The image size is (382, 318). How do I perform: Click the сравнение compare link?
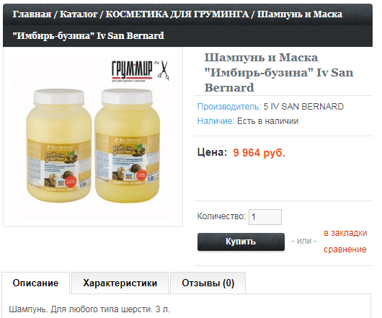click(x=345, y=249)
